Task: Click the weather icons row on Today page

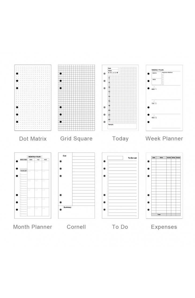Action: coord(113,72)
